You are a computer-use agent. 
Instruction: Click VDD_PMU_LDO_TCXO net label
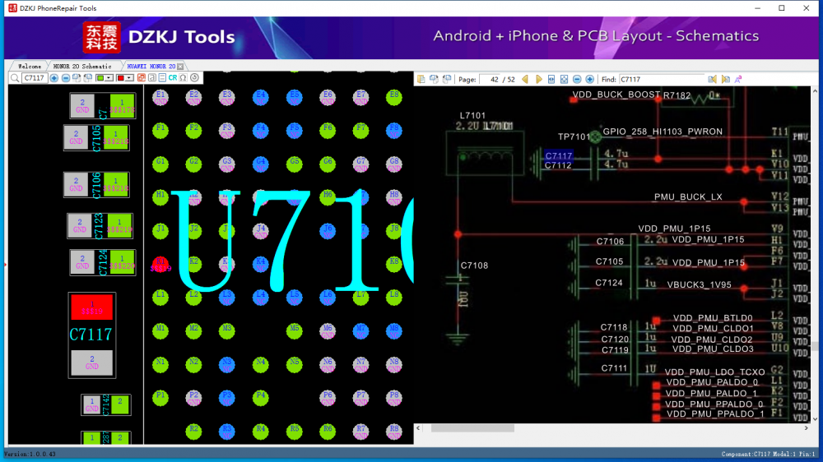coord(714,372)
